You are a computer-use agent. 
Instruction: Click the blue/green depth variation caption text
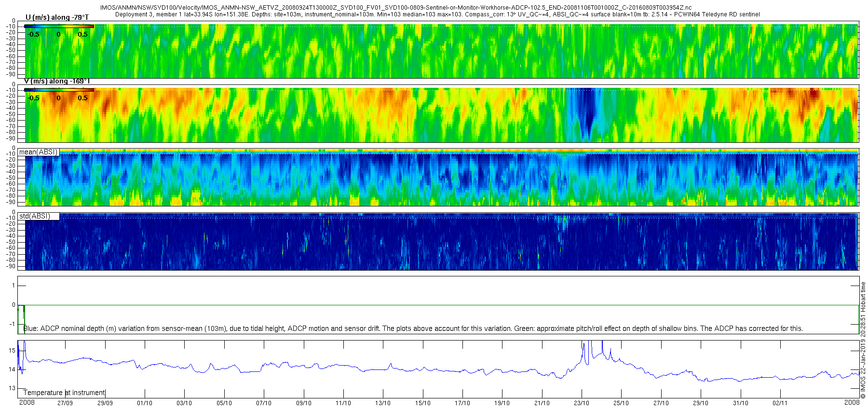[x=413, y=328]
